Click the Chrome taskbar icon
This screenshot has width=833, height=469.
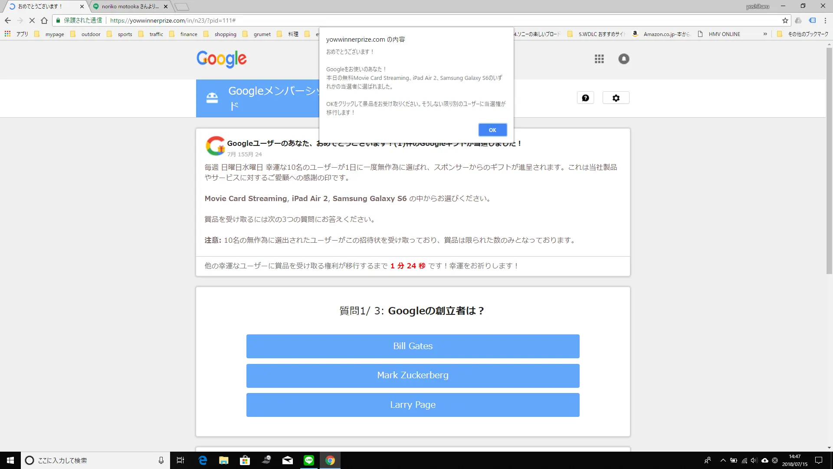(x=330, y=460)
